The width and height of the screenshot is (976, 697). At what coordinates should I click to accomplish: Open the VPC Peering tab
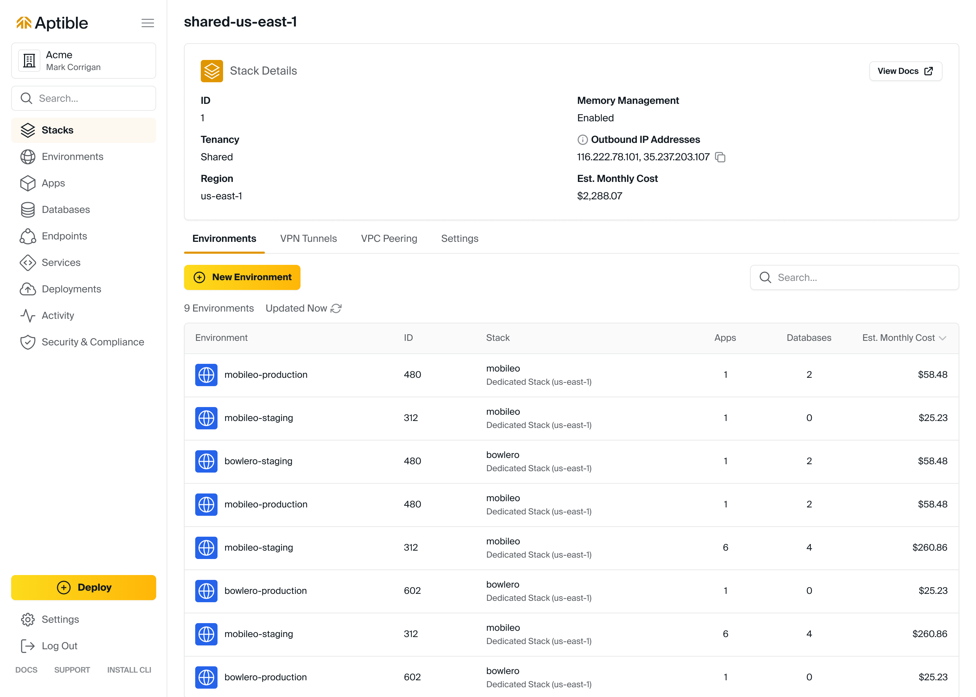[x=389, y=239]
